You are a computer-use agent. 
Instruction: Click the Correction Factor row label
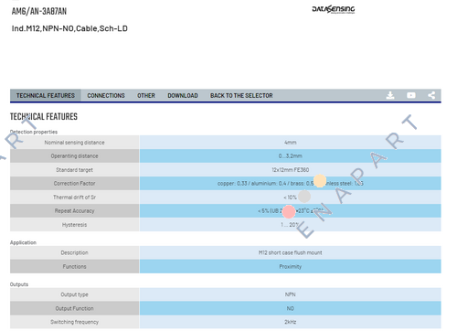click(x=74, y=183)
